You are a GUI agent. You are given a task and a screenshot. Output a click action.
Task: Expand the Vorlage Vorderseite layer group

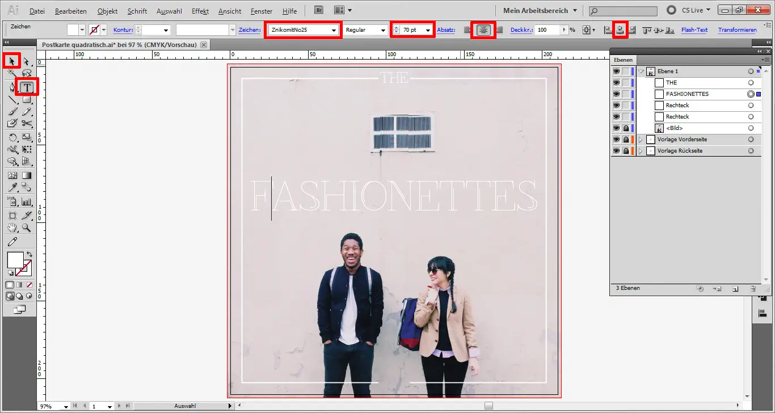point(639,139)
